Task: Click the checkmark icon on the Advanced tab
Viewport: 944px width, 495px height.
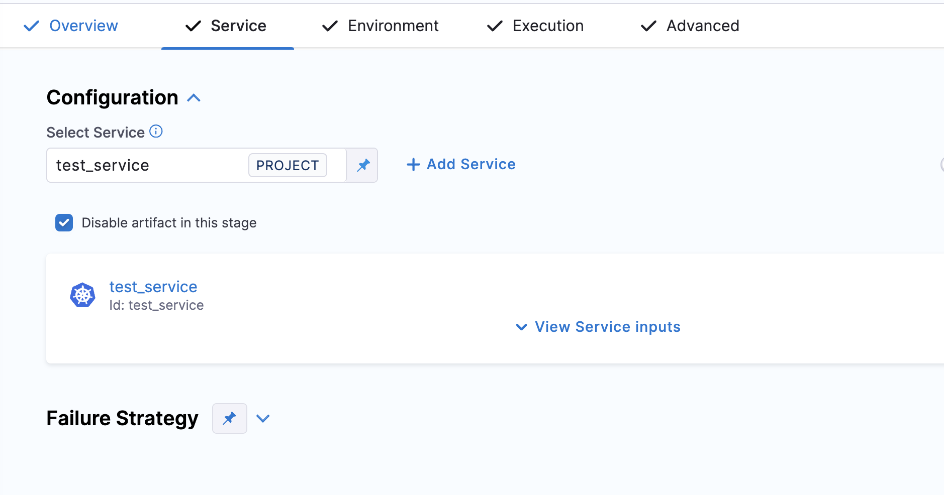Action: tap(648, 26)
